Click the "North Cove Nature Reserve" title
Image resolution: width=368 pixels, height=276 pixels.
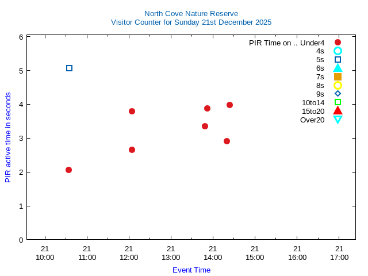tap(191, 13)
